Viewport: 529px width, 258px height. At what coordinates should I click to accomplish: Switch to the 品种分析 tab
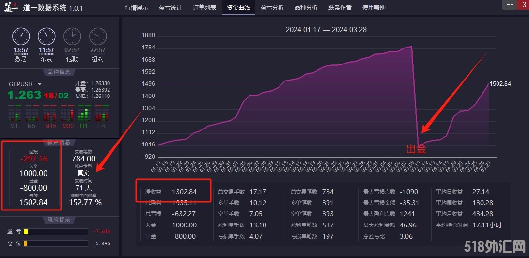coord(306,8)
